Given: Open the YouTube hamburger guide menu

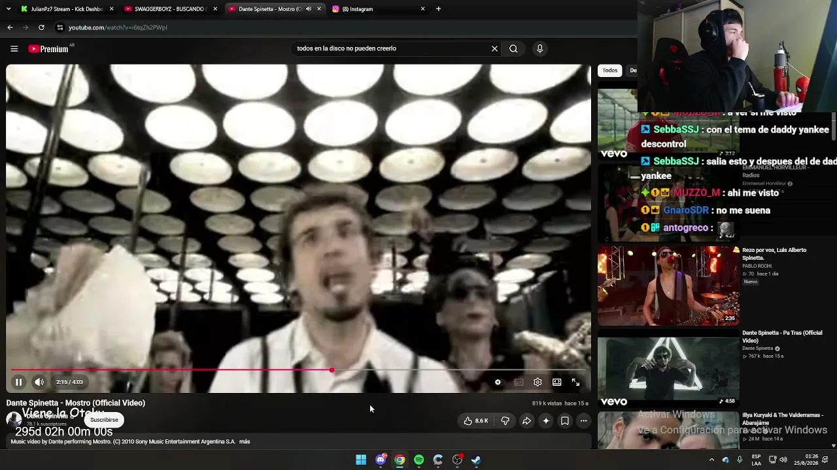Looking at the screenshot, I should tap(14, 48).
